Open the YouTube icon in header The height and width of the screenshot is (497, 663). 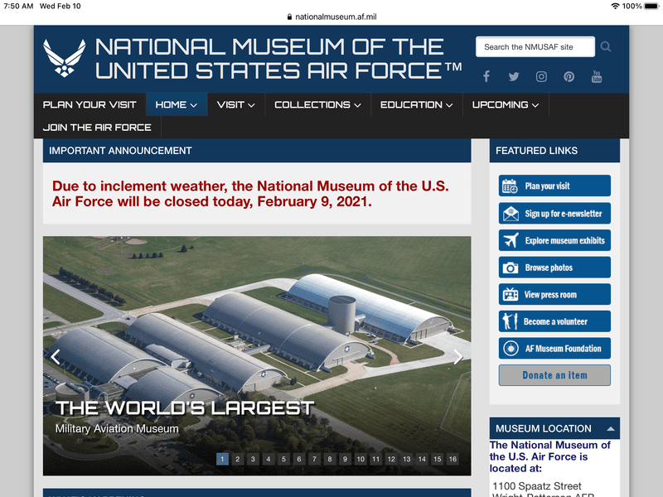(x=597, y=76)
